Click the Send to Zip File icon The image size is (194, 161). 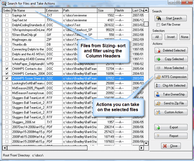coord(158,103)
